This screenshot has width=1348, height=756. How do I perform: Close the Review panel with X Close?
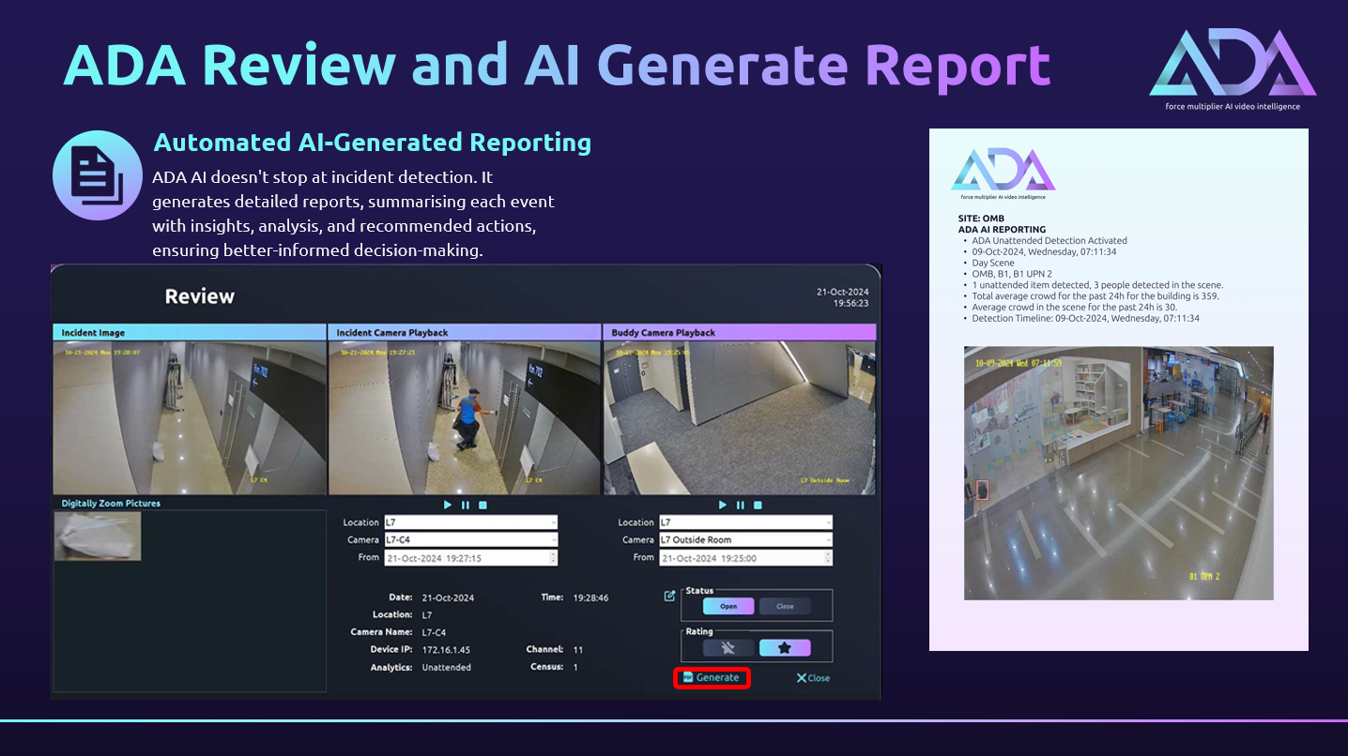tap(813, 678)
